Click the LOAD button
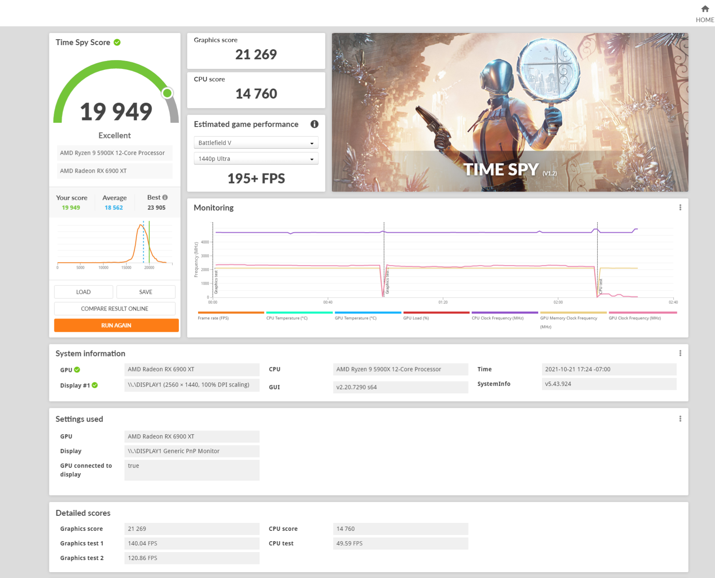The width and height of the screenshot is (715, 578). (84, 292)
